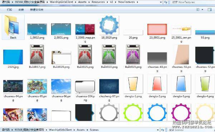The height and width of the screenshot is (132, 215).
Task: Click Scenes in the lower window's address bar
Action: (94, 130)
